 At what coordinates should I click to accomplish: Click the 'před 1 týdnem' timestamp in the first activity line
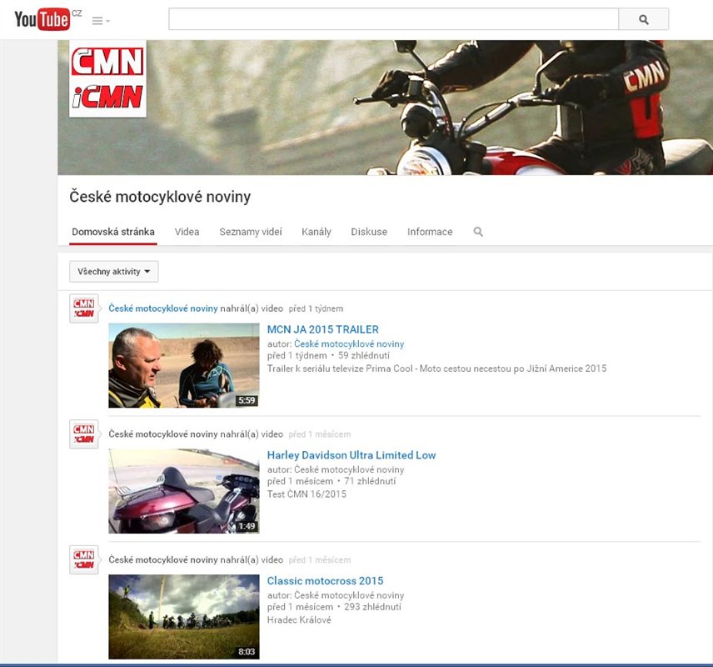(316, 308)
